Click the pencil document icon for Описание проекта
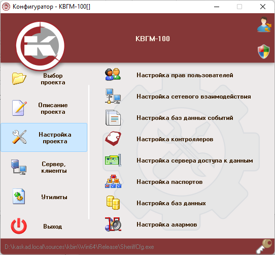Viewport: 275px width, 255px height. tap(19, 108)
